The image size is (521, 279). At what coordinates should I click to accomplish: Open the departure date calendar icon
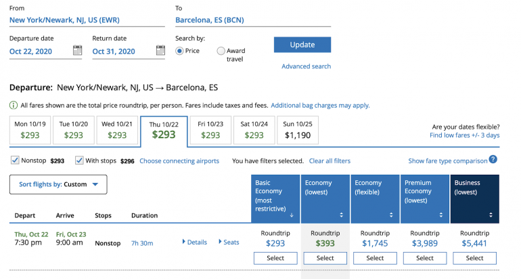77,51
